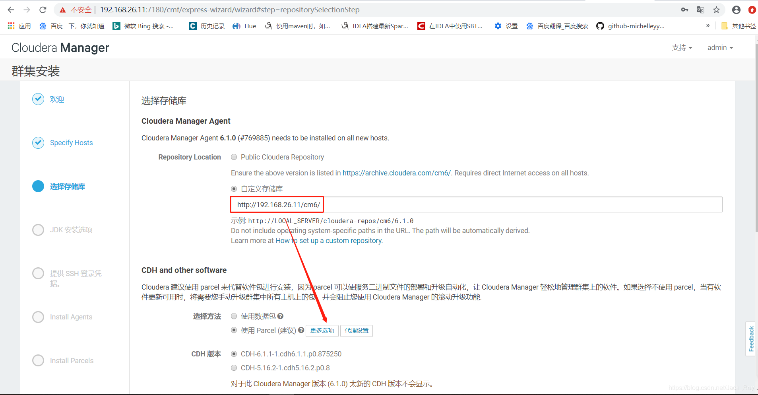Open the Hue bookmark icon
Image resolution: width=758 pixels, height=395 pixels.
(x=237, y=26)
